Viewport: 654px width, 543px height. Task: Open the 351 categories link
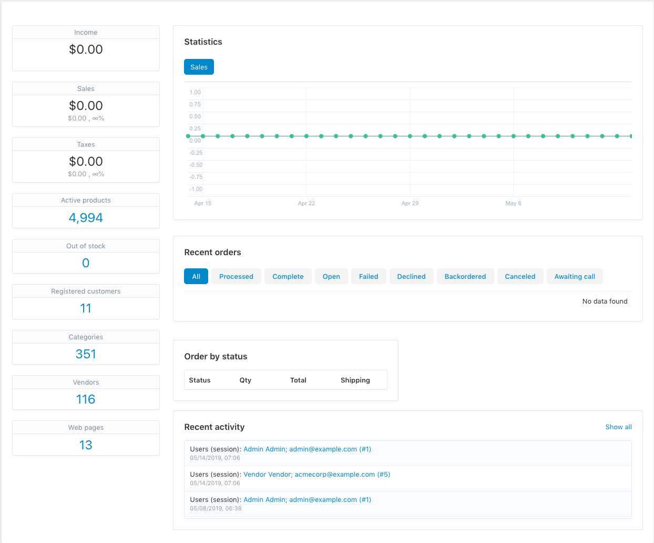pos(86,354)
